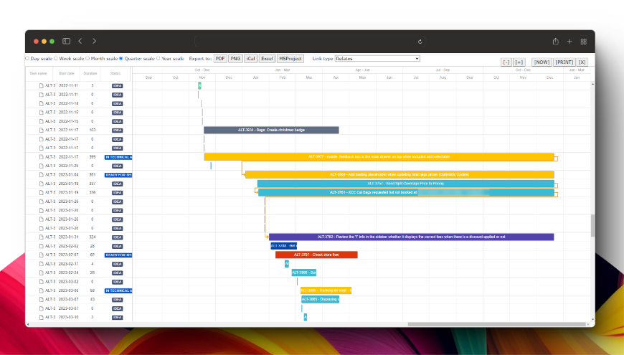Click the Start date column header

click(67, 74)
